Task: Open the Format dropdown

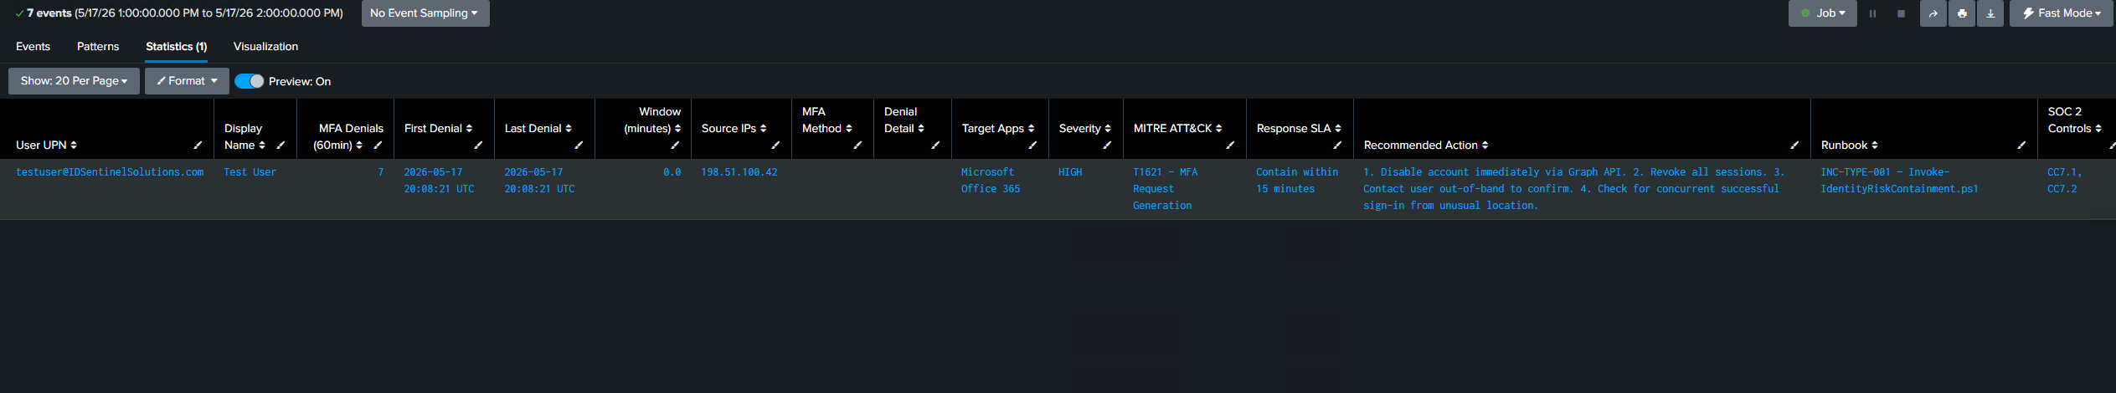Action: (x=187, y=81)
